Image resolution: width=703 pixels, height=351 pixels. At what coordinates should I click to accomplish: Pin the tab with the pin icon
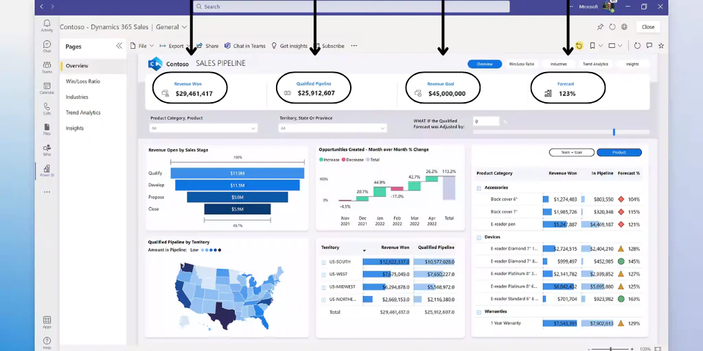[x=600, y=27]
